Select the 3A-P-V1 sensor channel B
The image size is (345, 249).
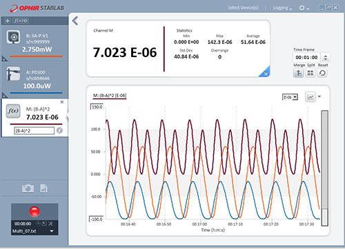point(34,43)
